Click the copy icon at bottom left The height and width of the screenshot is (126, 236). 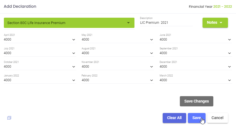click(x=9, y=118)
